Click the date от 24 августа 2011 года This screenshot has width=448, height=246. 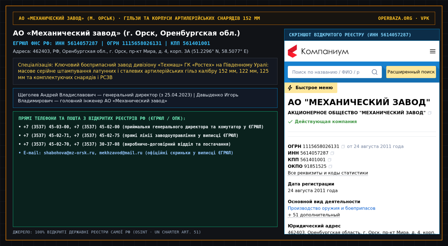click(375, 146)
